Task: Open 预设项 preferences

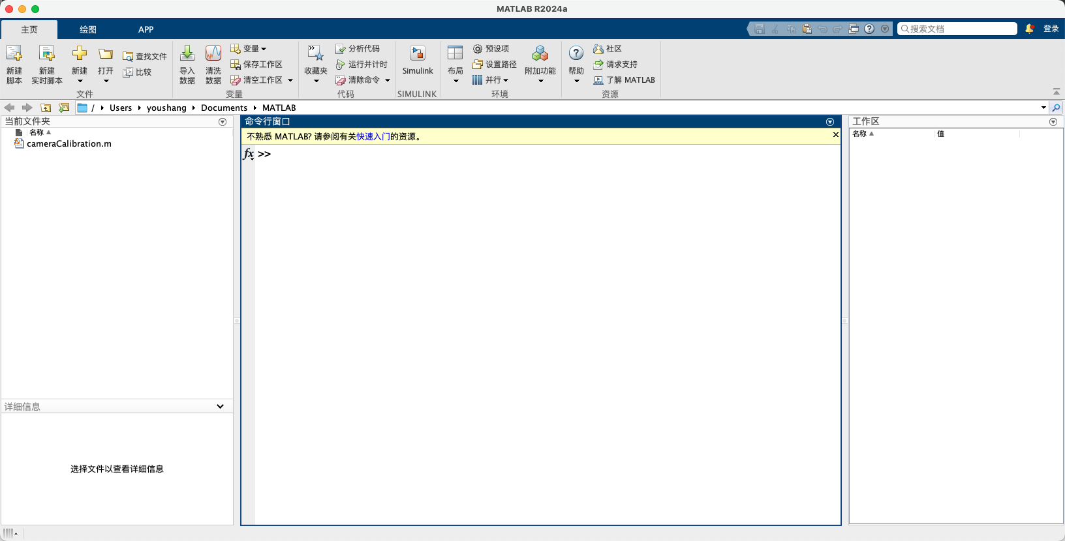Action: point(491,49)
